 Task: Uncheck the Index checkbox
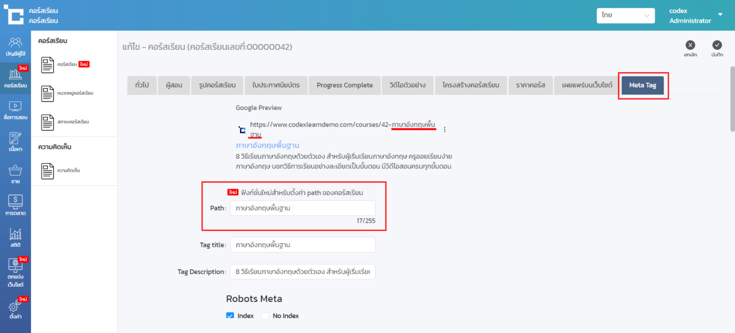click(x=230, y=316)
